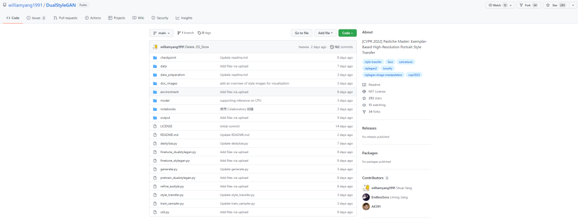View the 0 tags link
Image resolution: width=578 pixels, height=219 pixels.
[x=204, y=33]
